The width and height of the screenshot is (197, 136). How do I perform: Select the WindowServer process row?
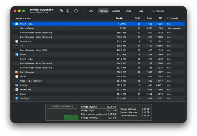(99, 28)
